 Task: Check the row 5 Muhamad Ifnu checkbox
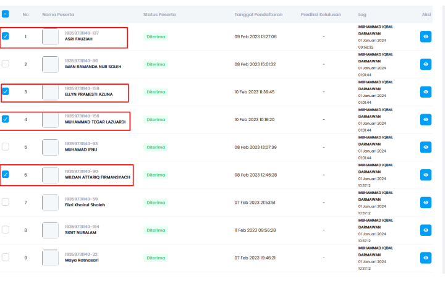(6, 146)
